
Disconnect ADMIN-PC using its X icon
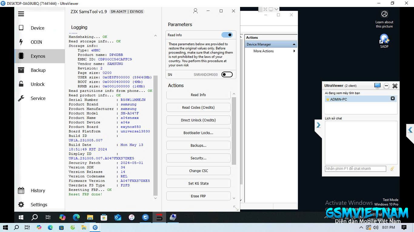(x=393, y=98)
